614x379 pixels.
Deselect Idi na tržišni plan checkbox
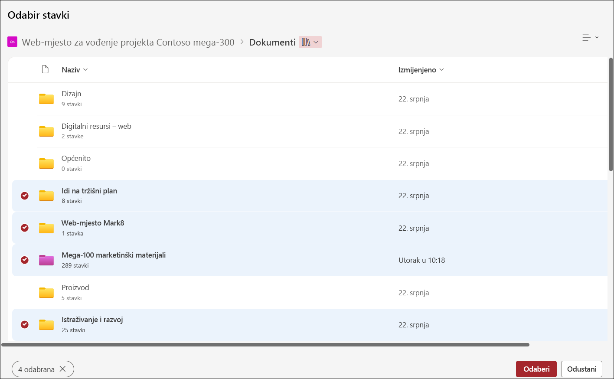(x=25, y=196)
